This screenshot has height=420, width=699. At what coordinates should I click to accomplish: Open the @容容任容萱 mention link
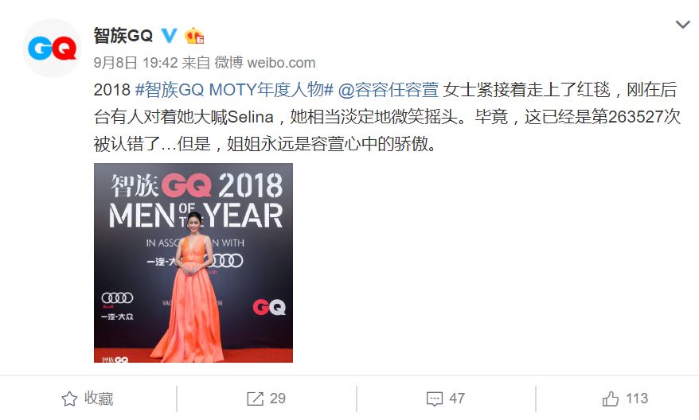[389, 90]
